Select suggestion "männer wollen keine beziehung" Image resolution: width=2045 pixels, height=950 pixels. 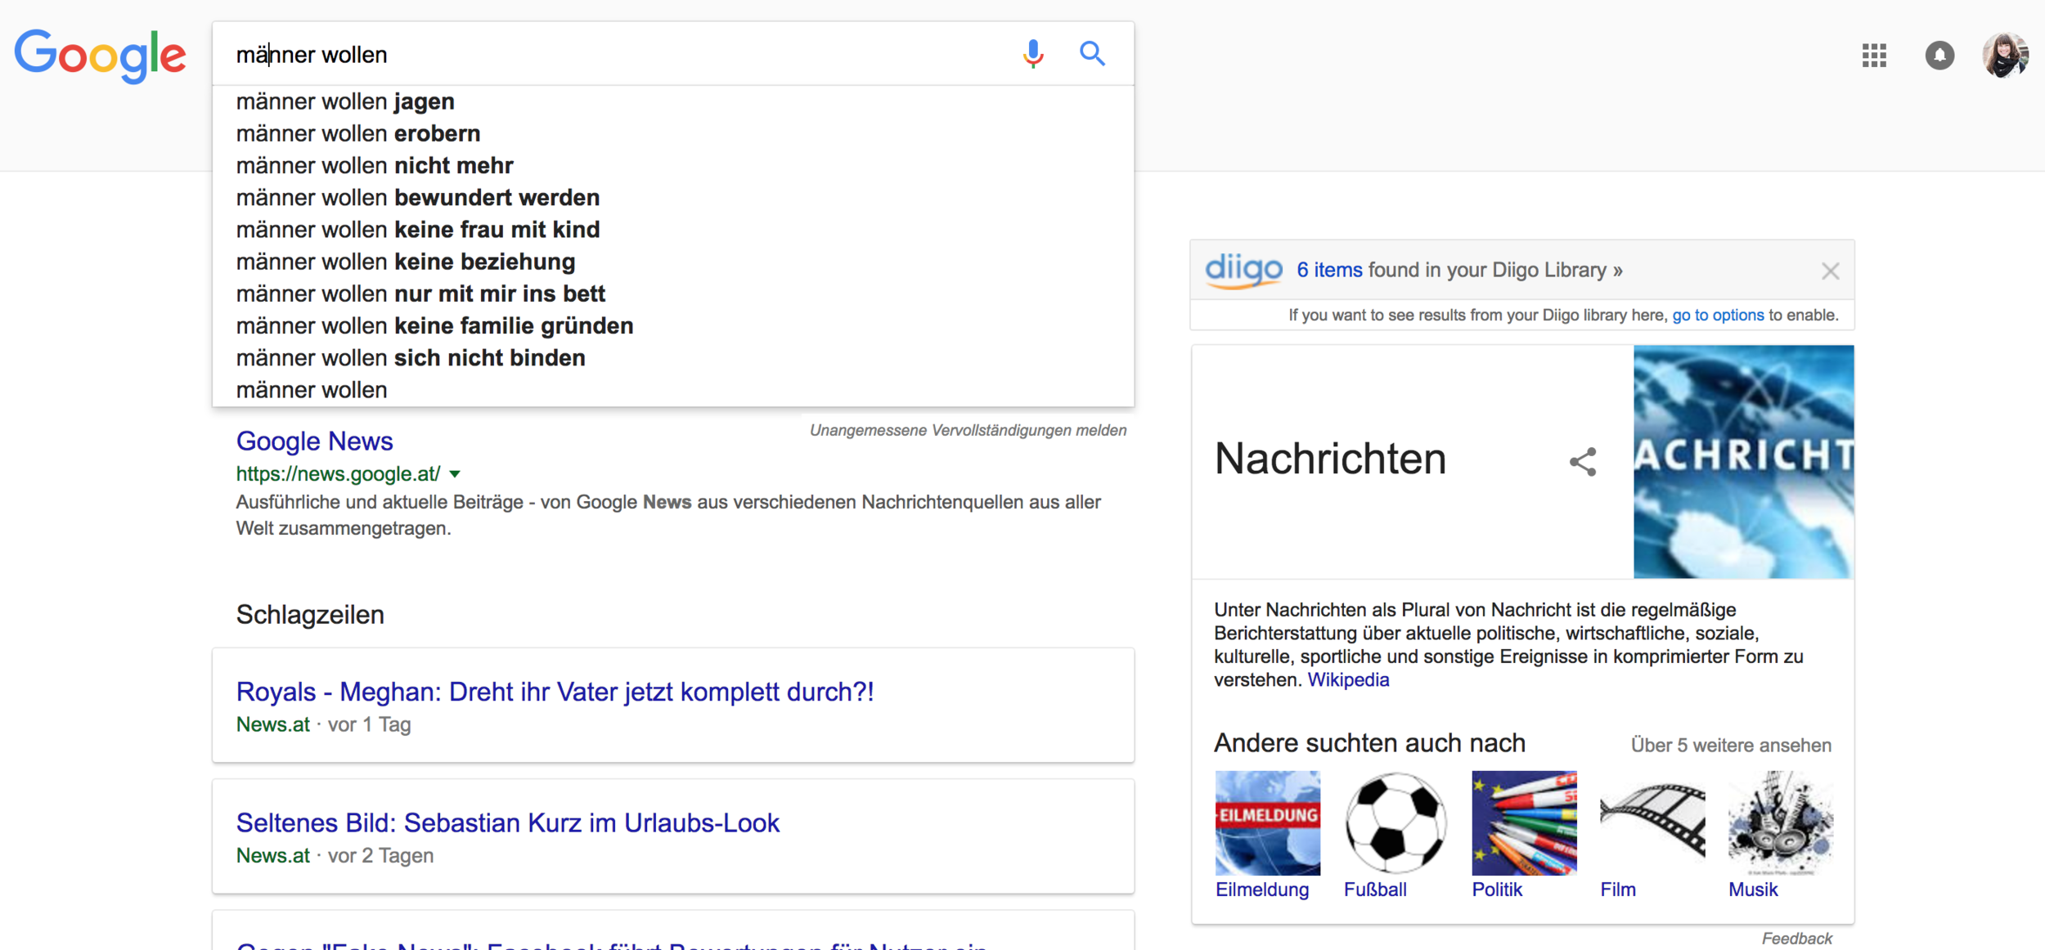coord(406,262)
